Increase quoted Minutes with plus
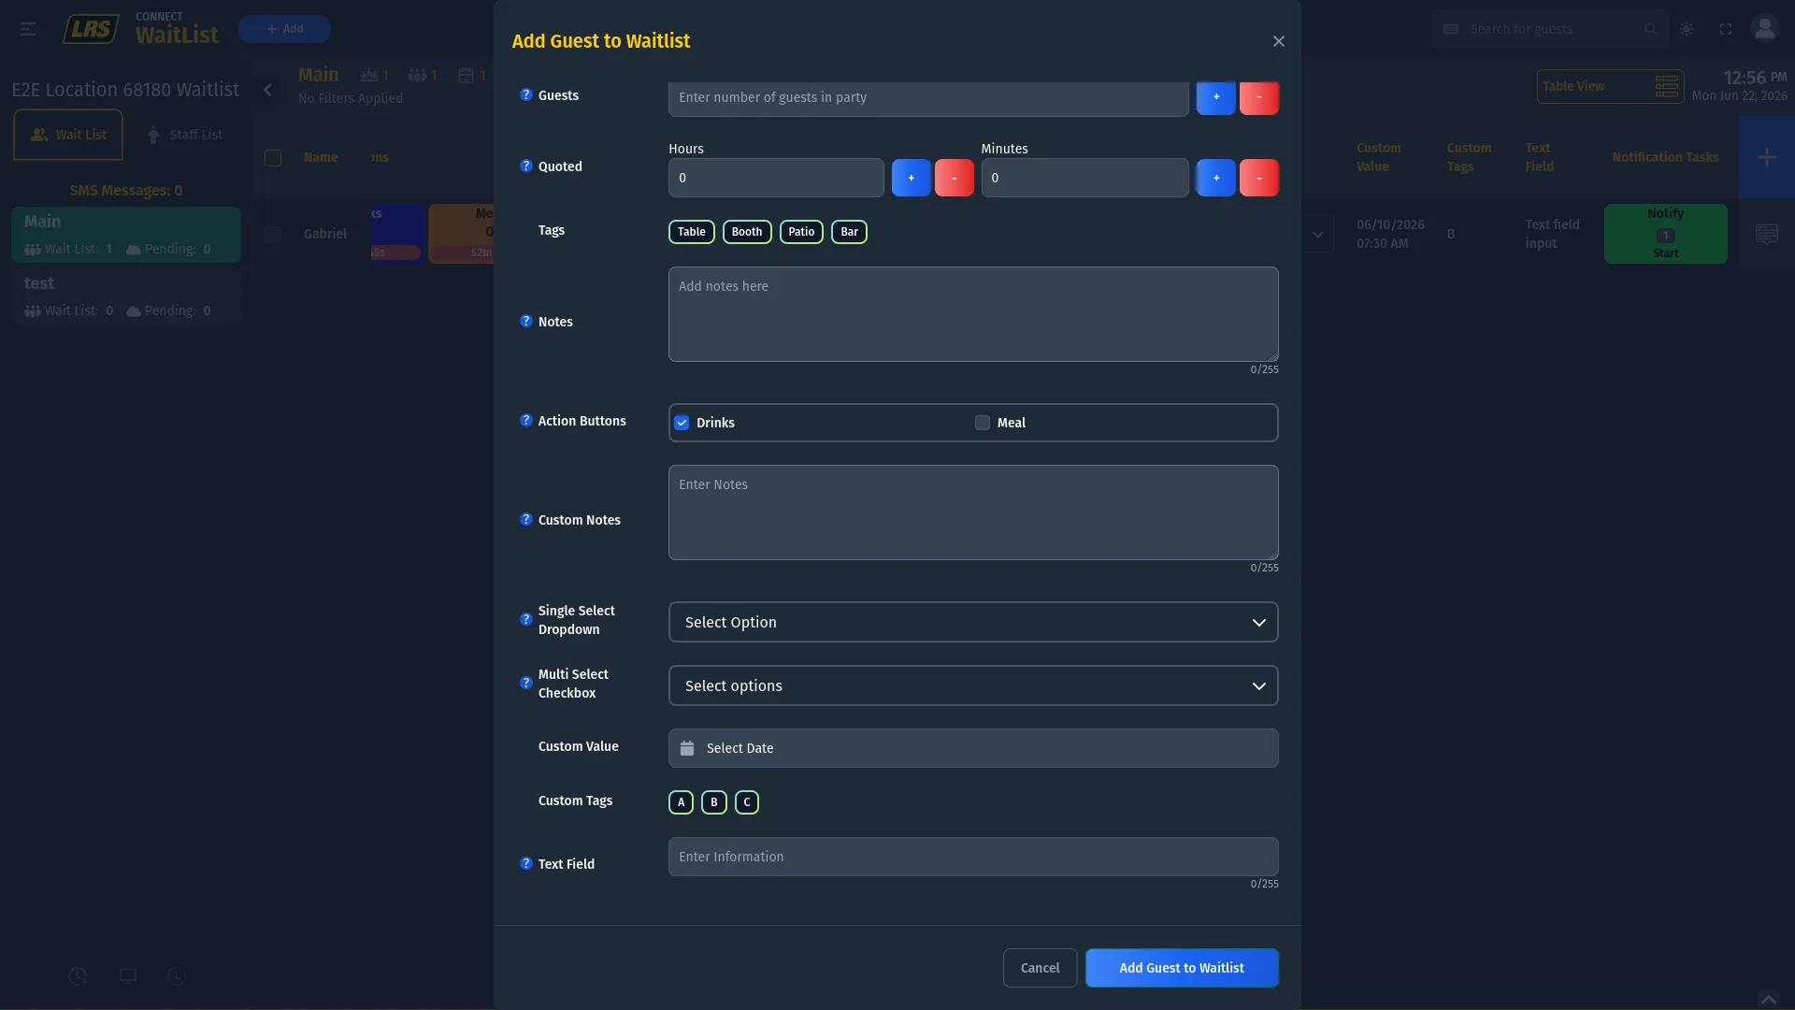 (x=1216, y=178)
